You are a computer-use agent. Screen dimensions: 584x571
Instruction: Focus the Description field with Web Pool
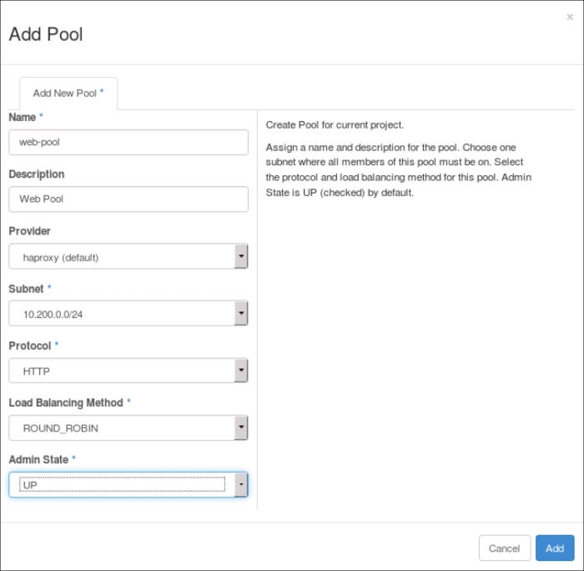coord(128,200)
